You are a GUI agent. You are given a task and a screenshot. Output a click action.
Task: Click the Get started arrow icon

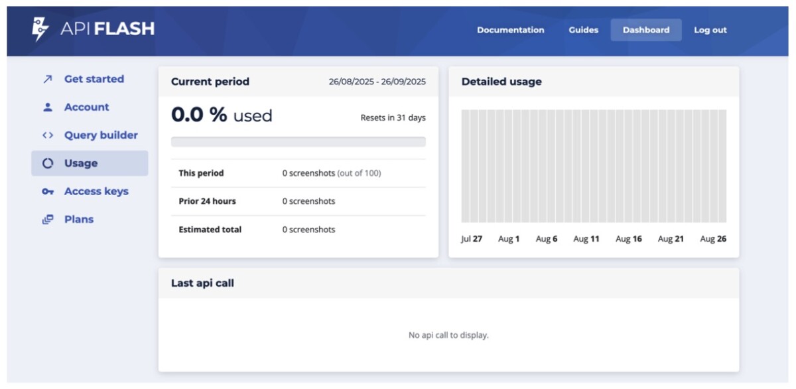pyautogui.click(x=47, y=79)
